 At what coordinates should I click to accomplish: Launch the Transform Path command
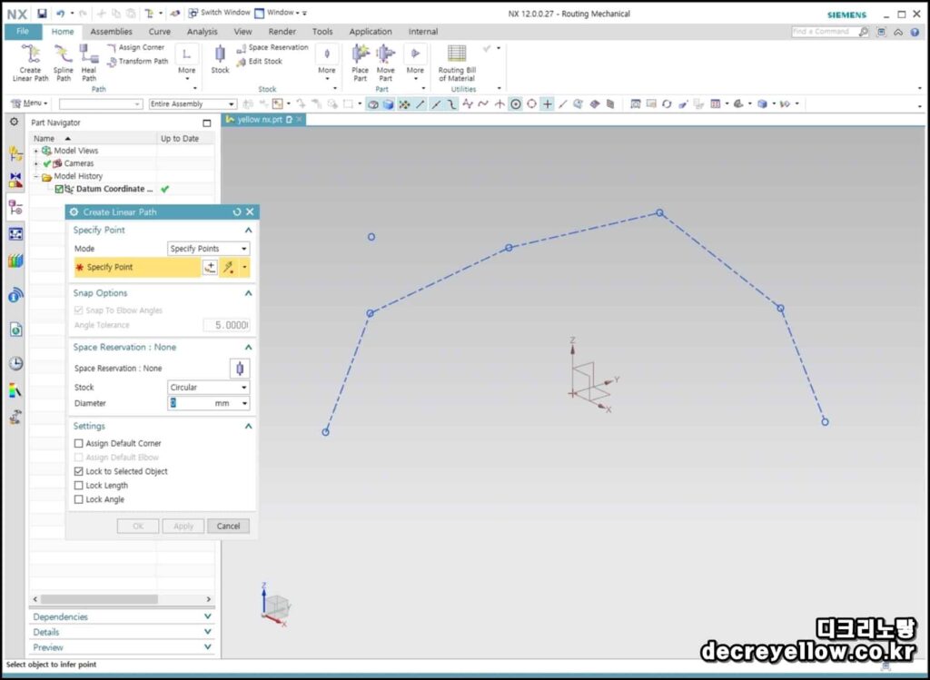pyautogui.click(x=138, y=61)
